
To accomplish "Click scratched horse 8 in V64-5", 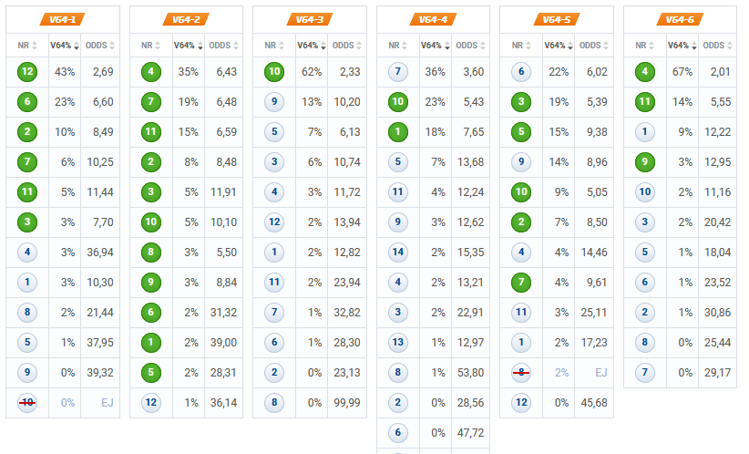I will 521,372.
